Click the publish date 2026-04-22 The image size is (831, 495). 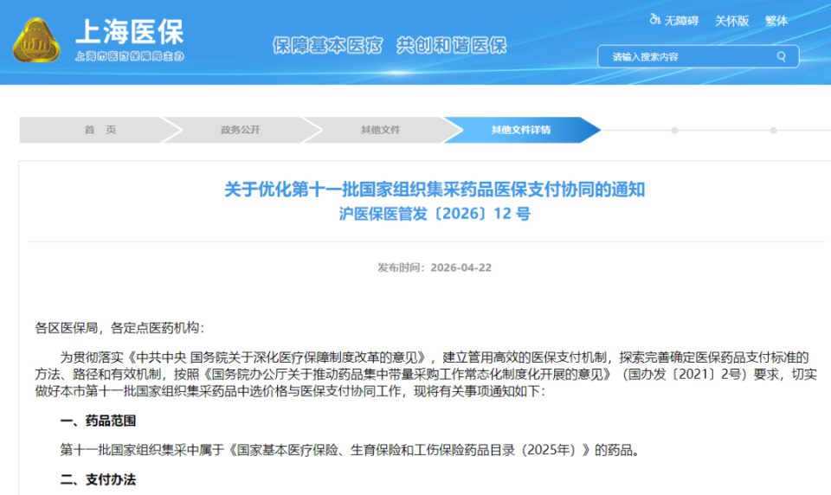[461, 267]
